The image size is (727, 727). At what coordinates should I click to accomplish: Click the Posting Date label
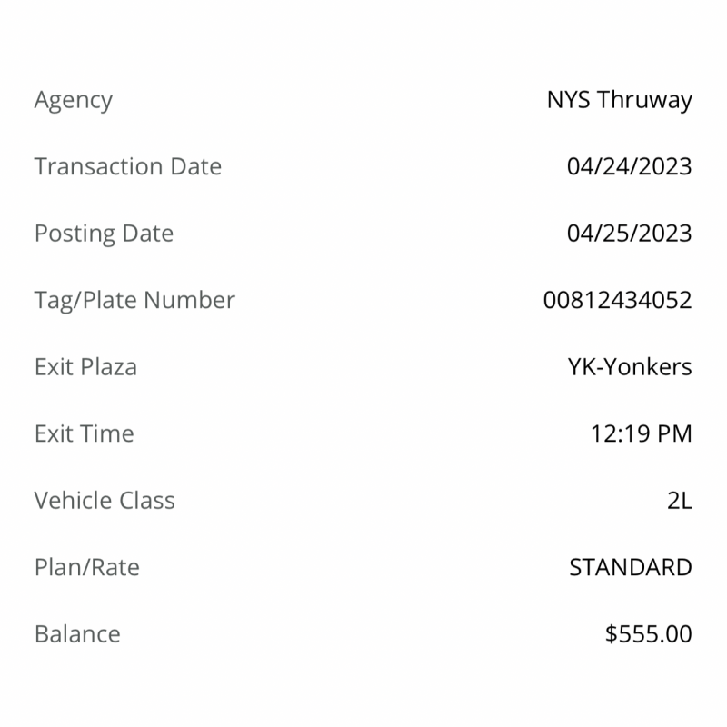104,234
